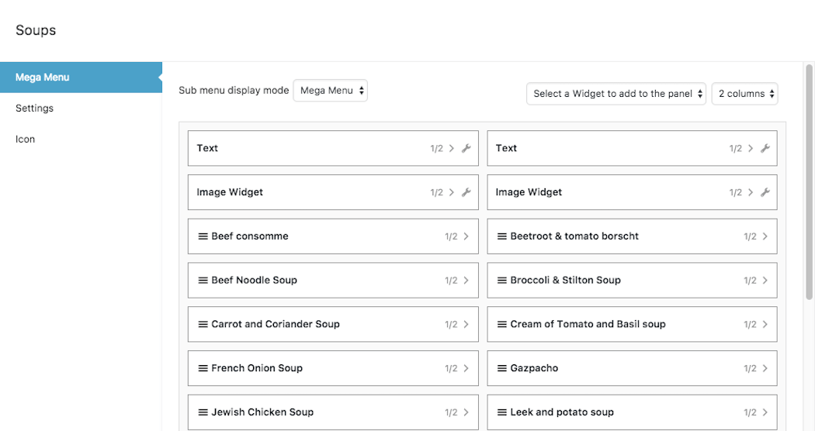Select the Gazpacho item label
Image resolution: width=815 pixels, height=431 pixels.
pos(534,368)
